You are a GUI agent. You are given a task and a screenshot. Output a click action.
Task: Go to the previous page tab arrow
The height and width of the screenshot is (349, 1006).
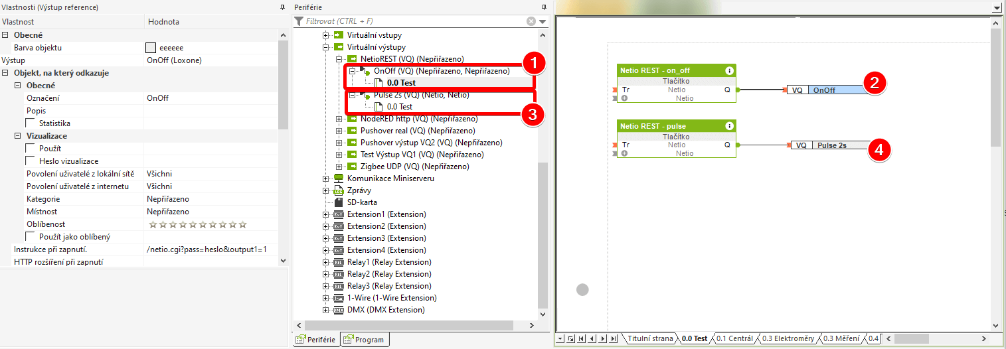[592, 338]
